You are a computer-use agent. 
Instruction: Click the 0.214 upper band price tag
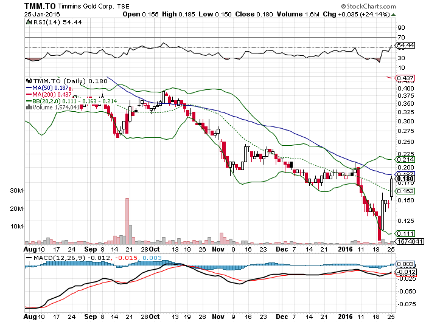(x=405, y=160)
